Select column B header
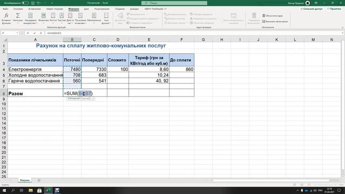 (72, 40)
